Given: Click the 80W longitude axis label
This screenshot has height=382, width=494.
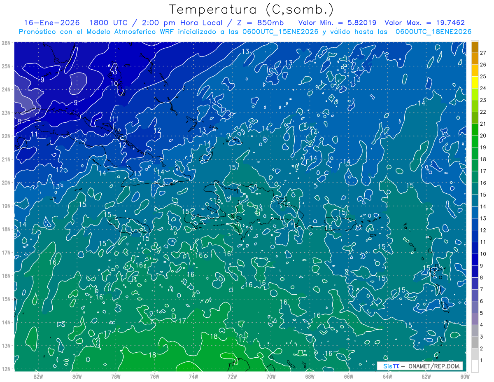Looking at the screenshot, I should click(x=77, y=376).
